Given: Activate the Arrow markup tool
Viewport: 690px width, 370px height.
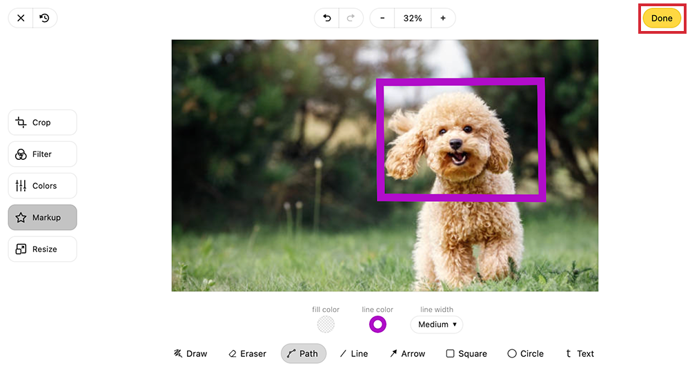Looking at the screenshot, I should pyautogui.click(x=407, y=353).
